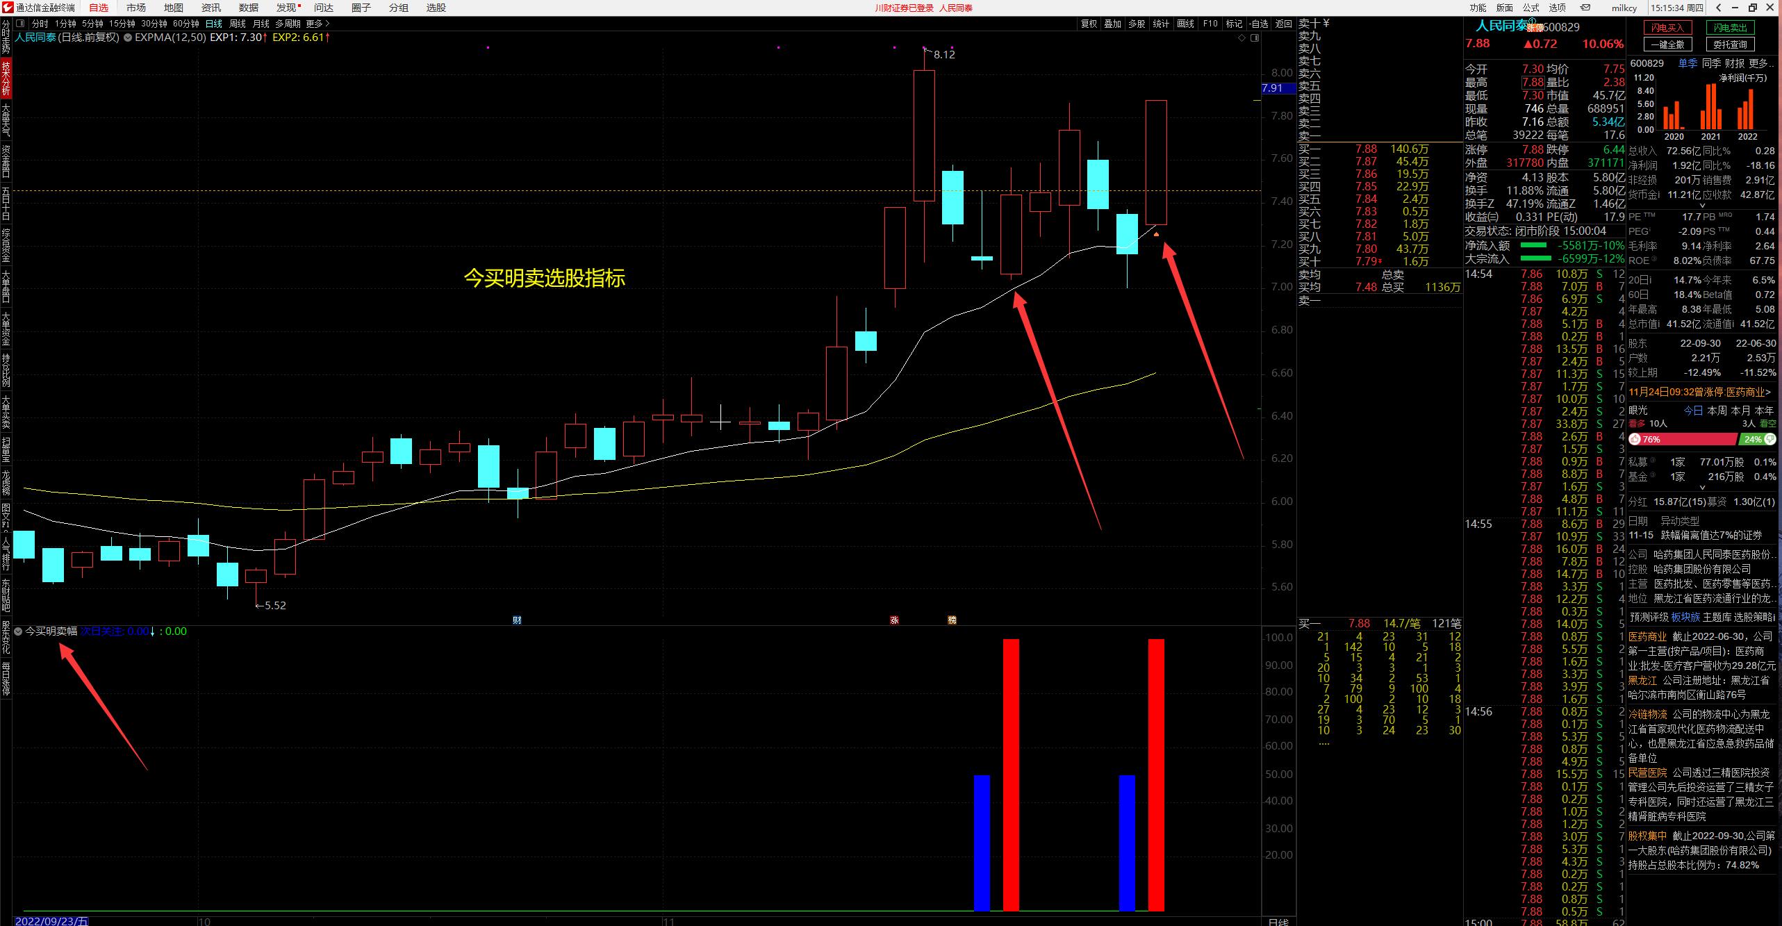The image size is (1782, 926).
Task: Click the 财 marker icon on the chart
Action: (517, 620)
